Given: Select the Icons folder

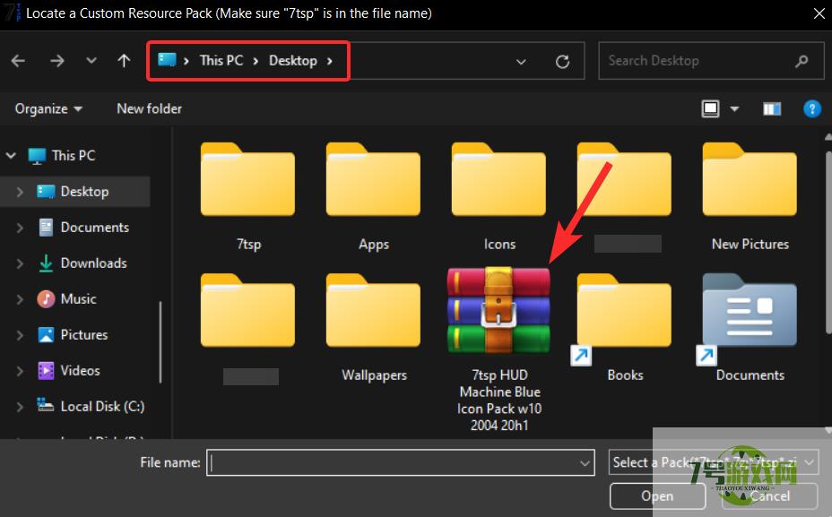Looking at the screenshot, I should [x=498, y=195].
